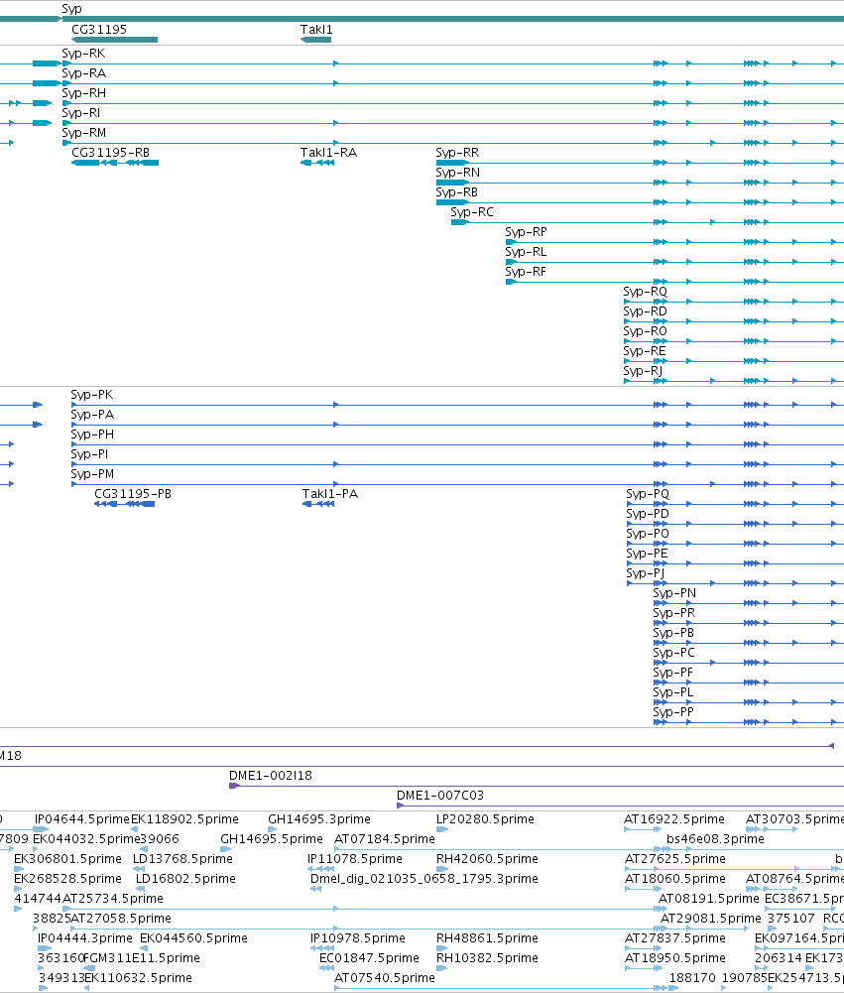Select transcript Syp-RH
The image size is (844, 993).
[x=83, y=93]
